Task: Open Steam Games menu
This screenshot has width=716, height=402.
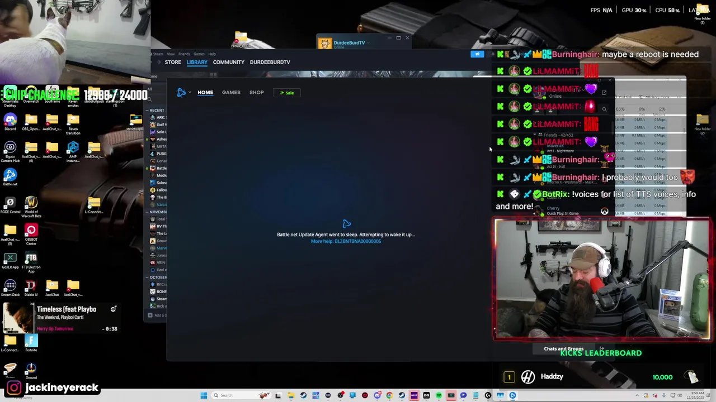Action: 199,54
